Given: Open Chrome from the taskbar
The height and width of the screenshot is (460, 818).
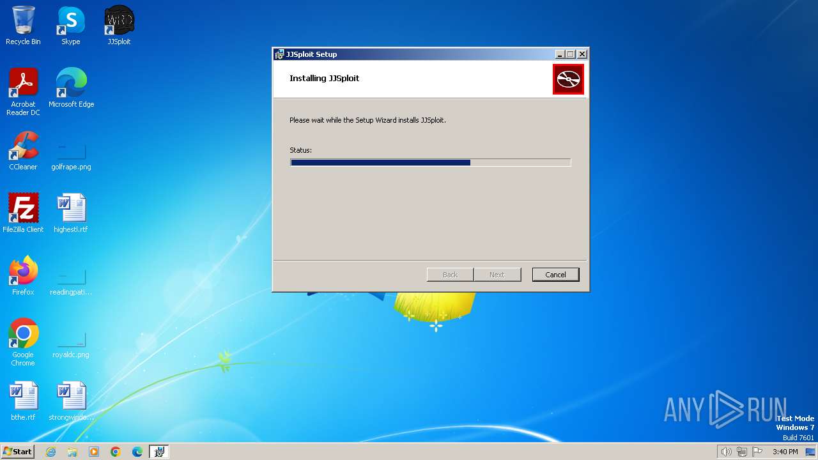Looking at the screenshot, I should pyautogui.click(x=116, y=452).
